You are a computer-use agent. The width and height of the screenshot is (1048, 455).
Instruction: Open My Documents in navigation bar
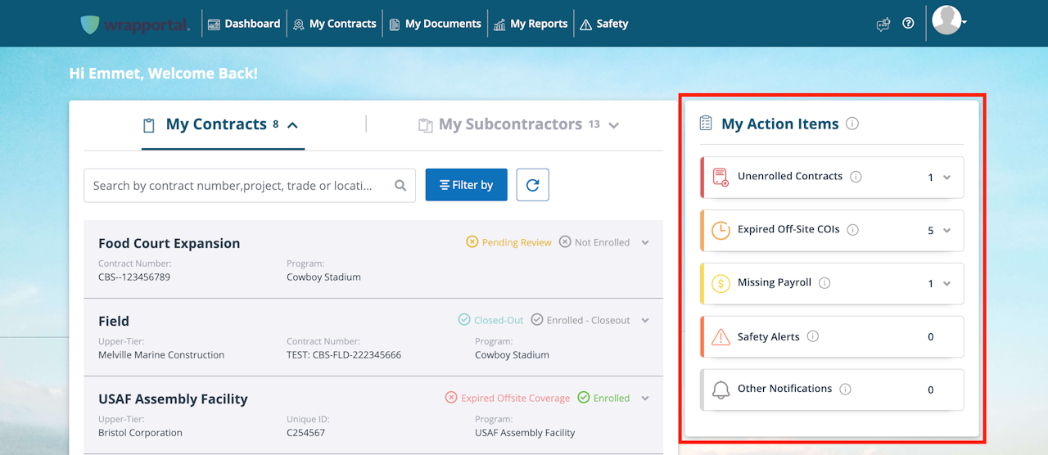[x=435, y=24]
